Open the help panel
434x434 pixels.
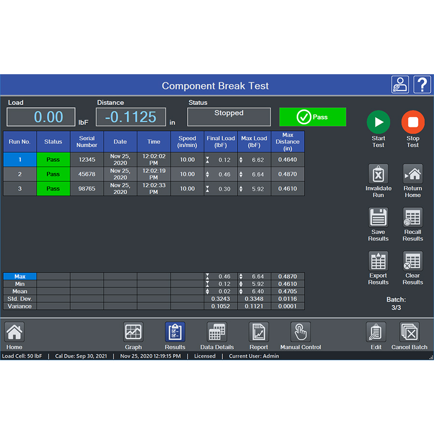tap(422, 84)
